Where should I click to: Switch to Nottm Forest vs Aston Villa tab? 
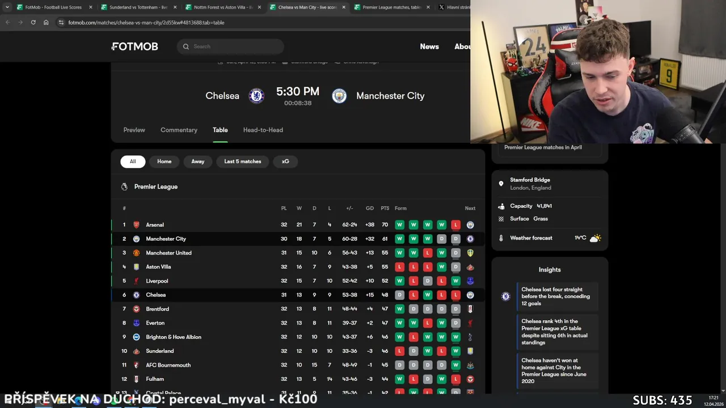coord(223,7)
